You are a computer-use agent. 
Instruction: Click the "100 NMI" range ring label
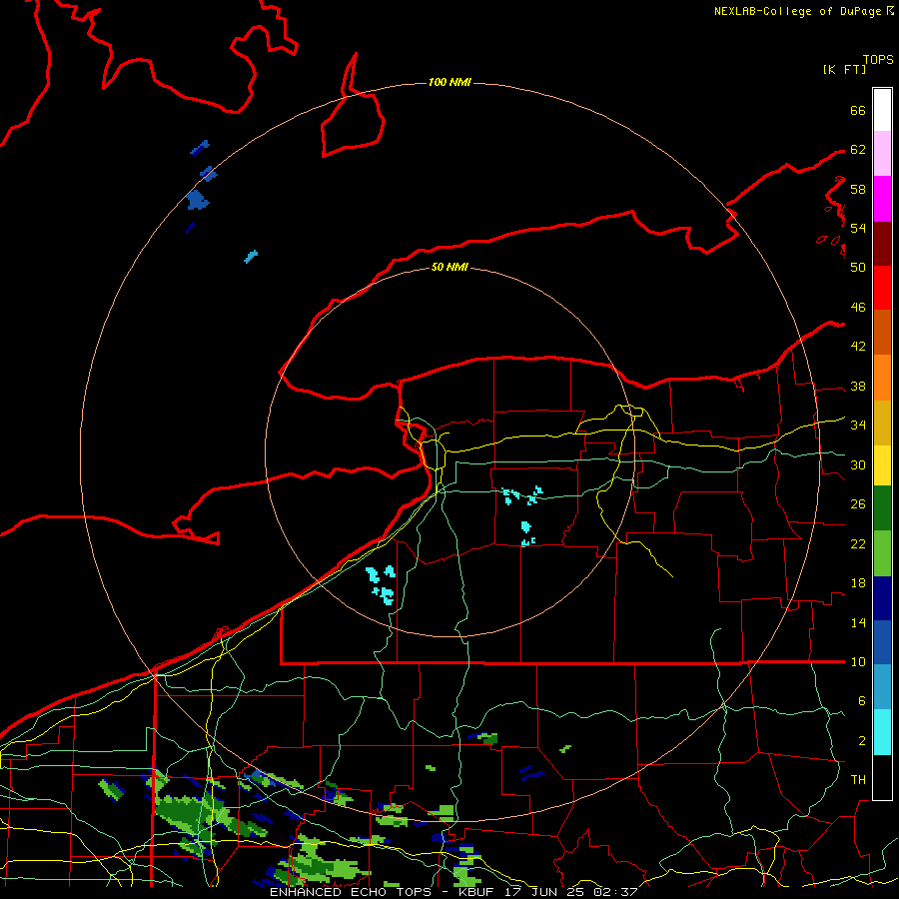(449, 83)
